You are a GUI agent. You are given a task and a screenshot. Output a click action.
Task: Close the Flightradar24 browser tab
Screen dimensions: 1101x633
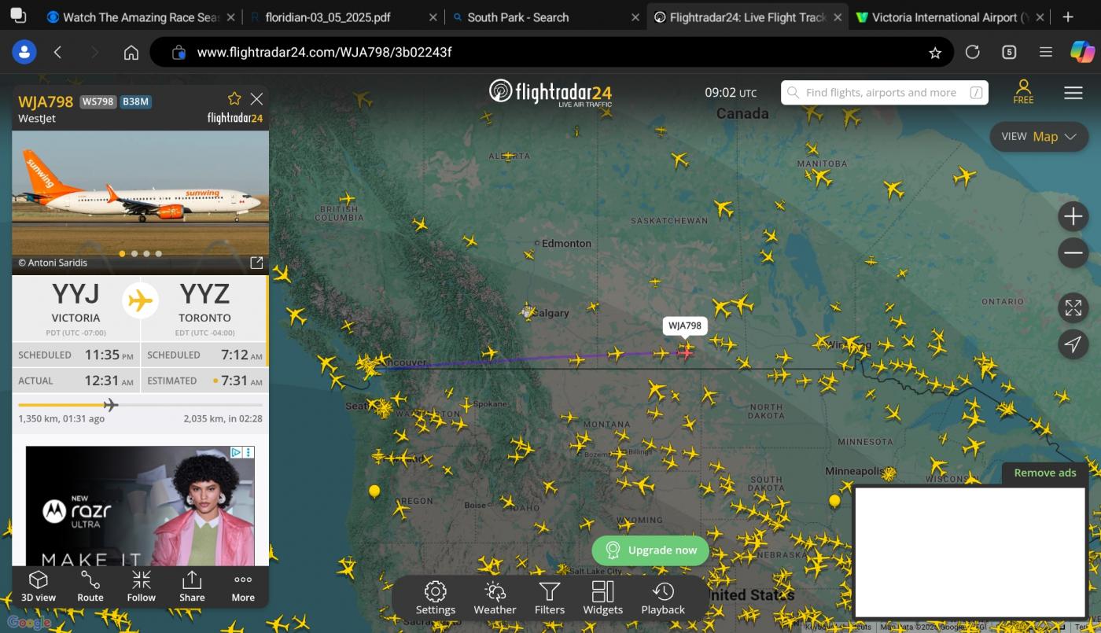838,17
